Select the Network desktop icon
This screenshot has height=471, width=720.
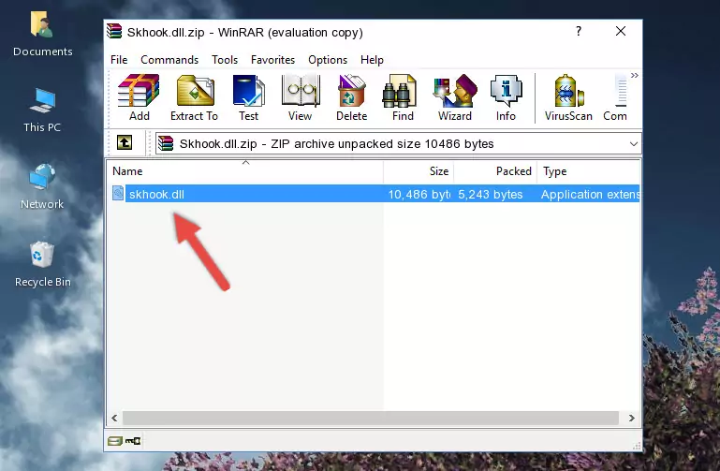pyautogui.click(x=42, y=187)
